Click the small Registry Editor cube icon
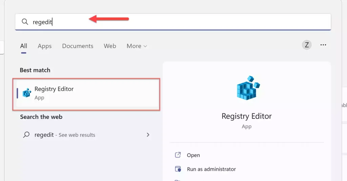Viewport: 347px width, 181px height. point(27,93)
